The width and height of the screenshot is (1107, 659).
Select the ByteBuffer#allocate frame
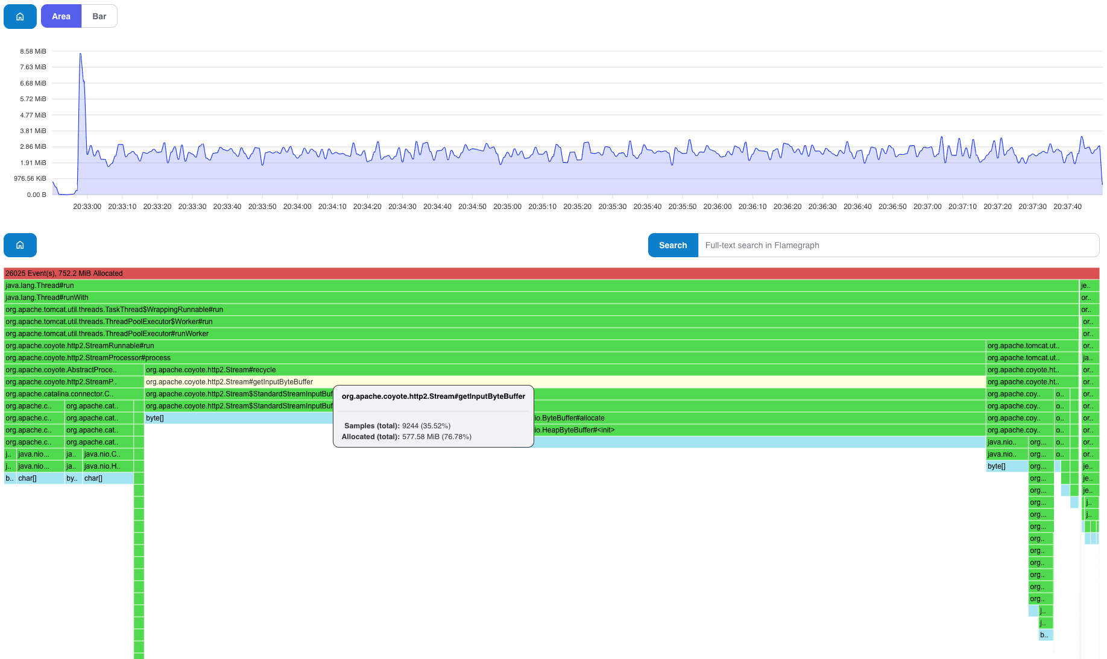[x=759, y=418]
